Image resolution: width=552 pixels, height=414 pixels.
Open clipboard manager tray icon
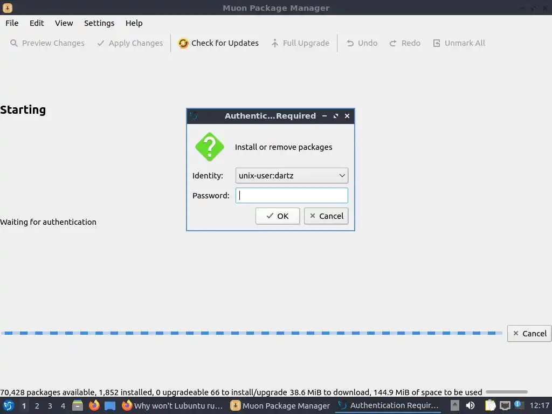coord(491,405)
